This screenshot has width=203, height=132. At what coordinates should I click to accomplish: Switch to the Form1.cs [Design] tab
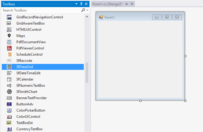pyautogui.click(x=107, y=4)
